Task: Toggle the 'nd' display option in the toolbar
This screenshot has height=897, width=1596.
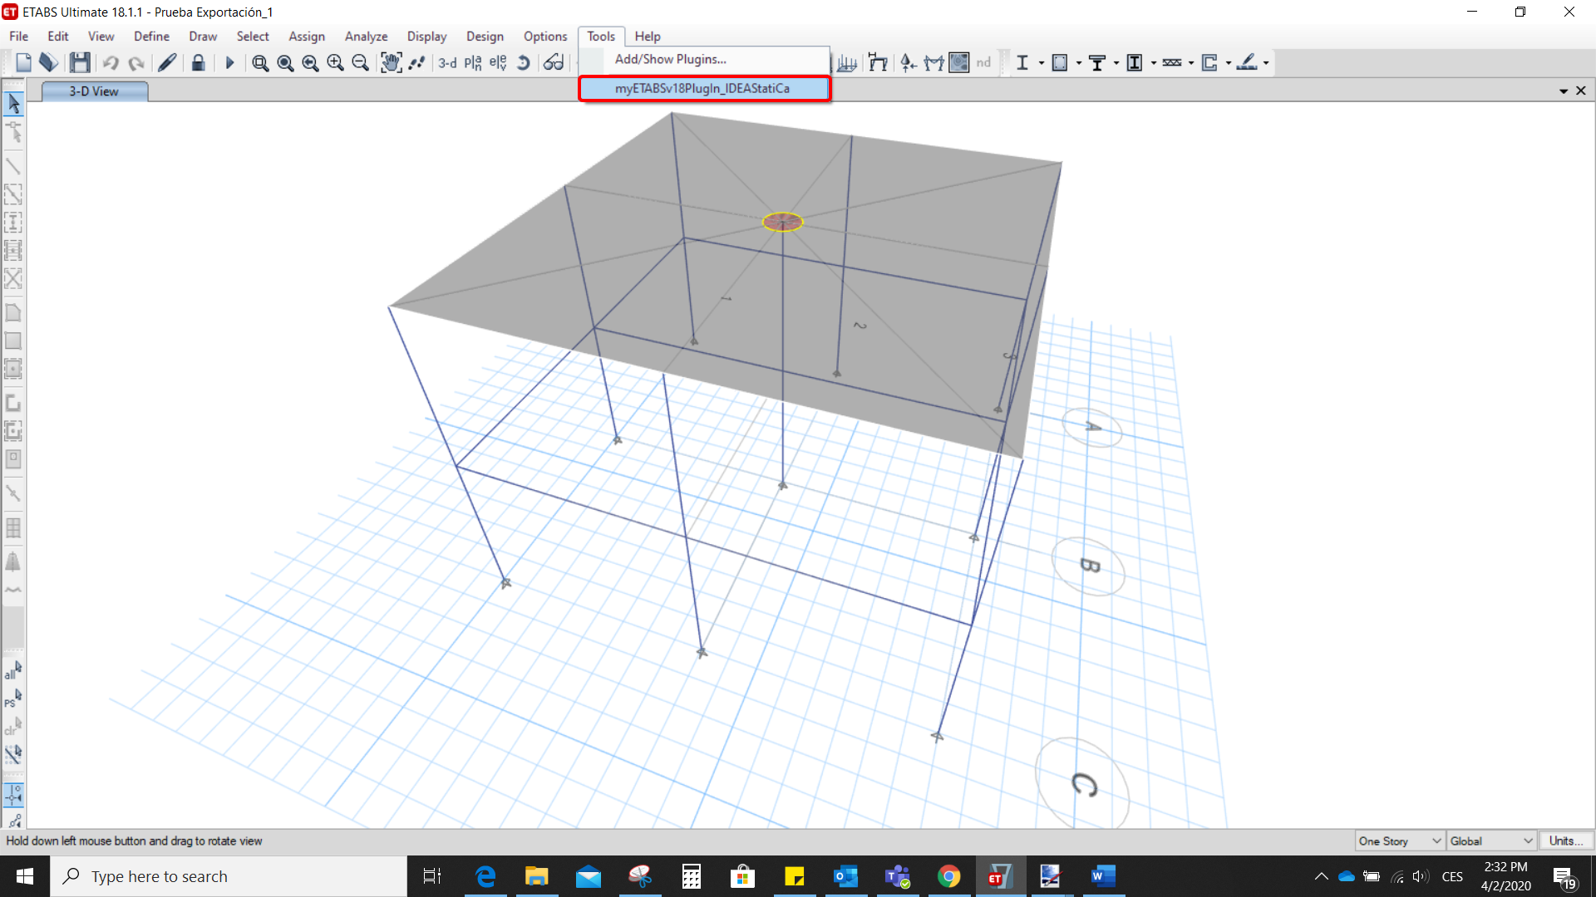Action: pos(984,62)
